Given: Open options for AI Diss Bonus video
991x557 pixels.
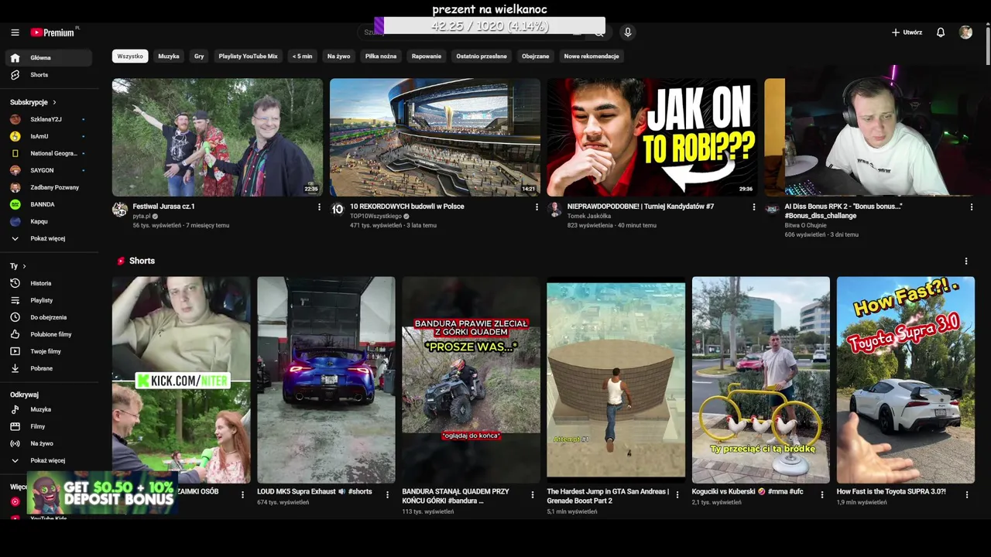Looking at the screenshot, I should (x=972, y=207).
